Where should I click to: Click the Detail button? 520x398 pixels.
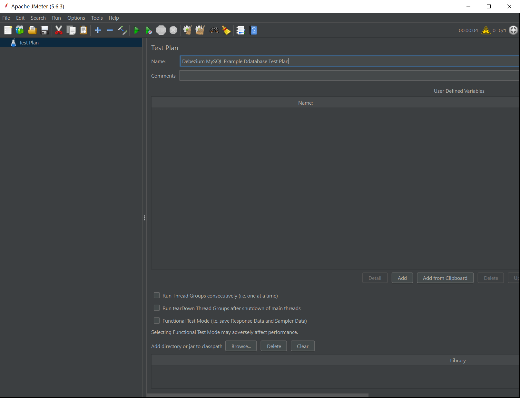click(375, 278)
